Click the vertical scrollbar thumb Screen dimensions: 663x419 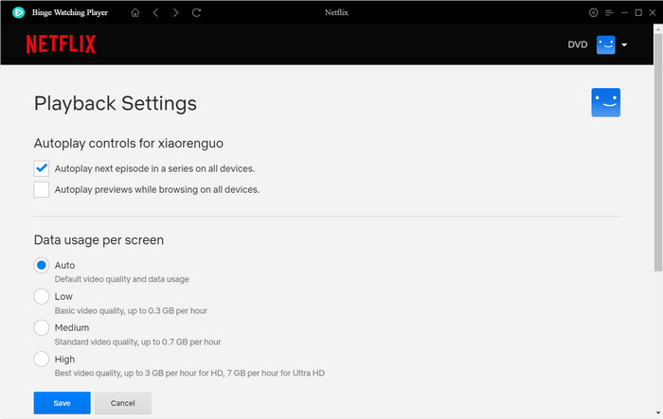pyautogui.click(x=658, y=152)
